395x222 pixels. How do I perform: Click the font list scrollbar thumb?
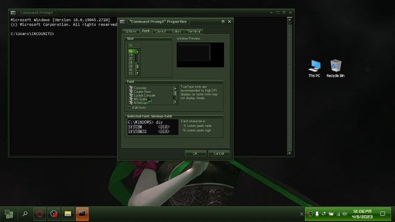175,93
